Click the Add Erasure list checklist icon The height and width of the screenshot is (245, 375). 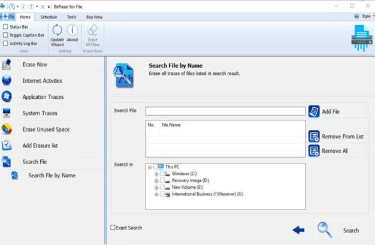[x=7, y=145]
